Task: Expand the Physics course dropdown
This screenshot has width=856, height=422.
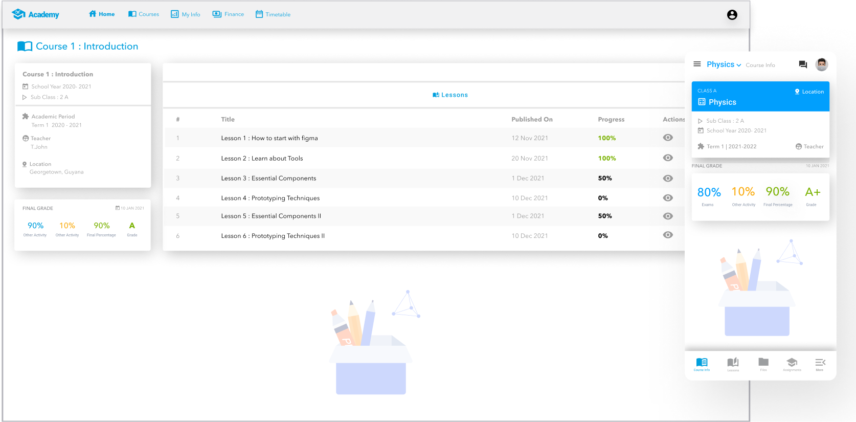Action: click(x=724, y=64)
